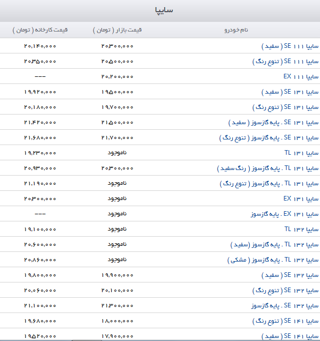Screen dimensions: 320x341
Task: Click ناموجود market cell for 131 EX پایه گازسوز
Action: pyautogui.click(x=117, y=214)
